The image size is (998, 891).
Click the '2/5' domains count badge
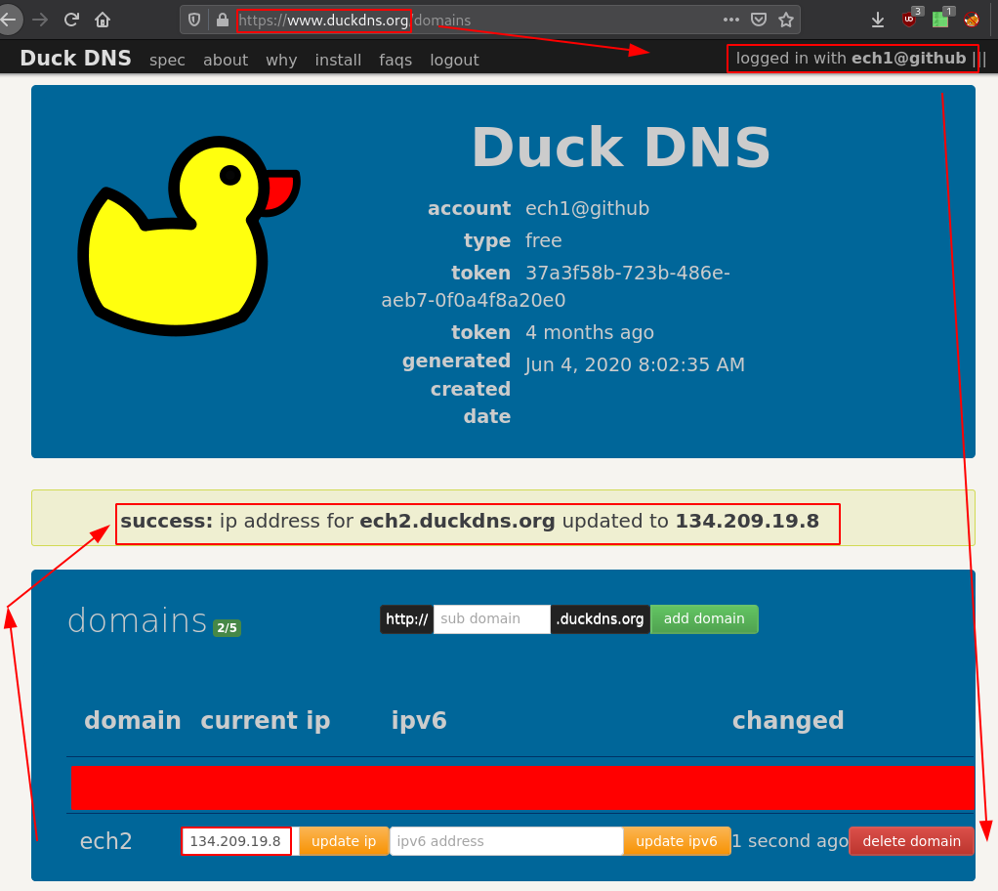227,627
